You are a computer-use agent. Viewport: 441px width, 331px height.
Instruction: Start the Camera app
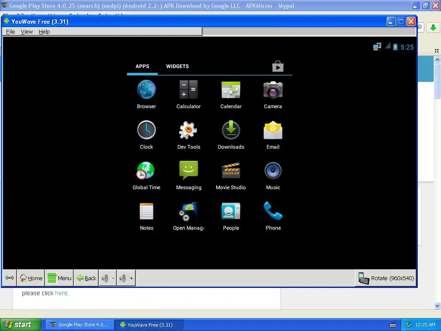(x=273, y=94)
